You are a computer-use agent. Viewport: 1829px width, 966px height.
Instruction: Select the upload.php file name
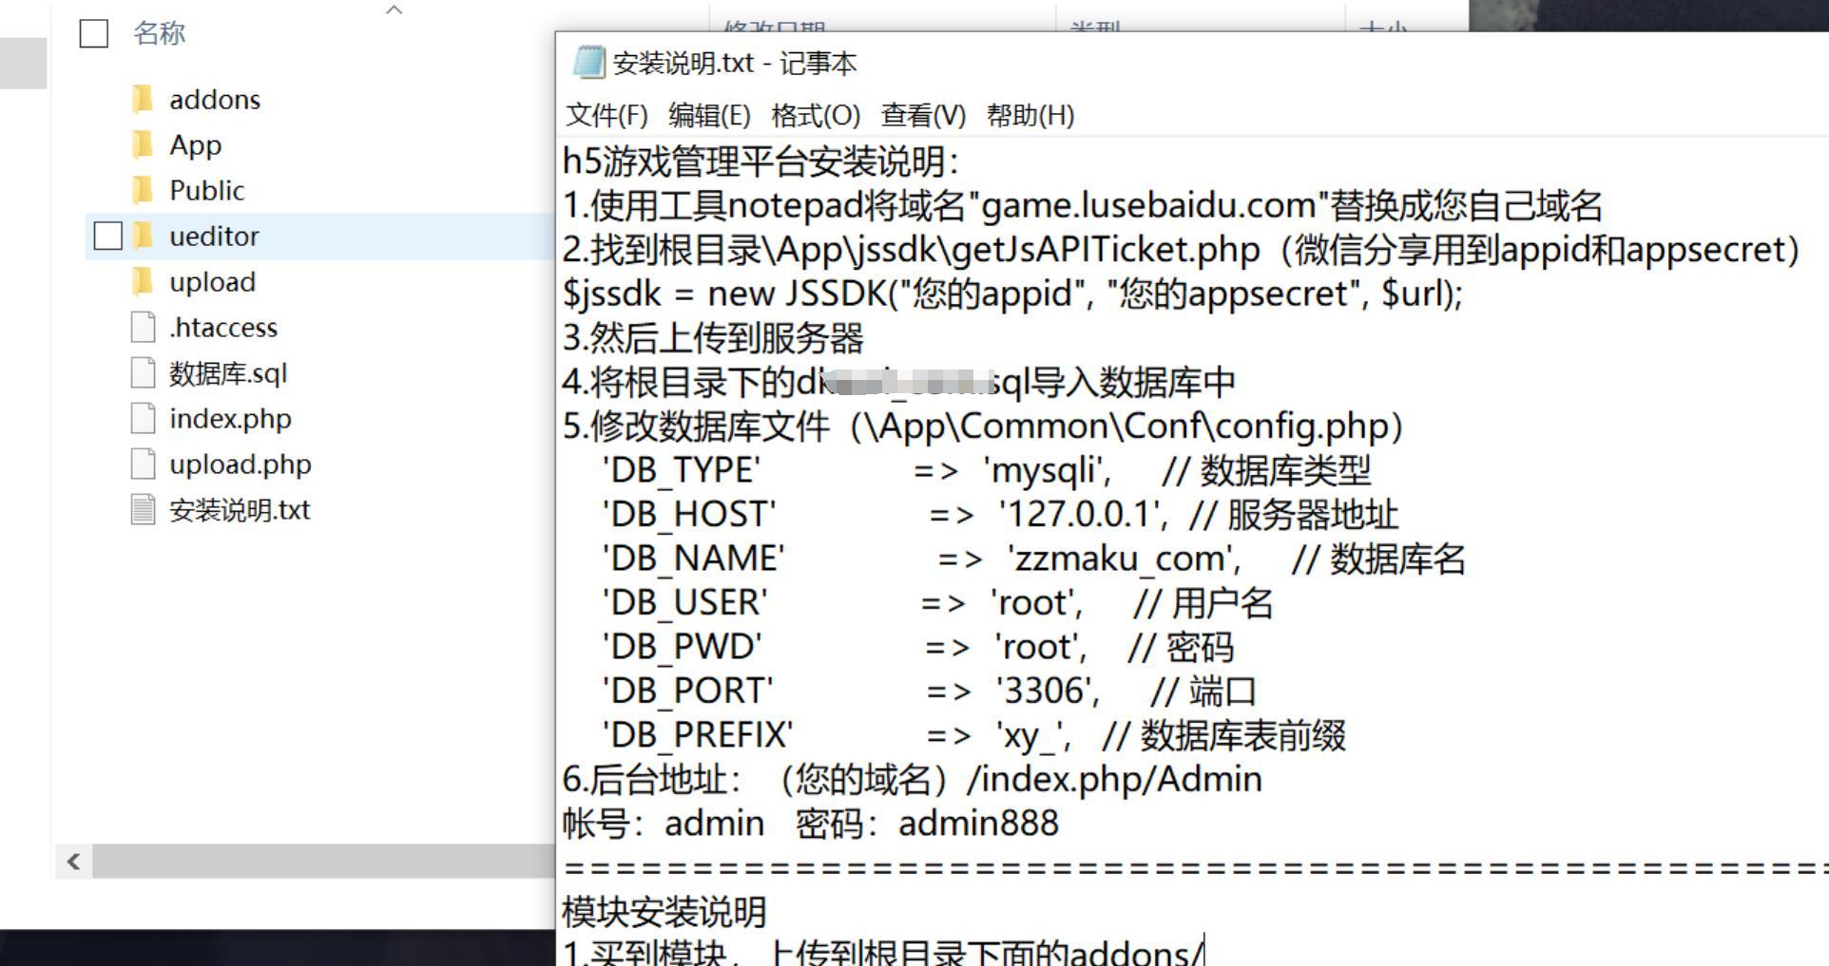coord(241,464)
